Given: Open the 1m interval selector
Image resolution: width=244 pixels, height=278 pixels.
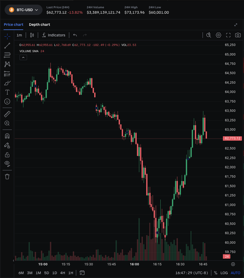Looking at the screenshot, I should [x=19, y=35].
